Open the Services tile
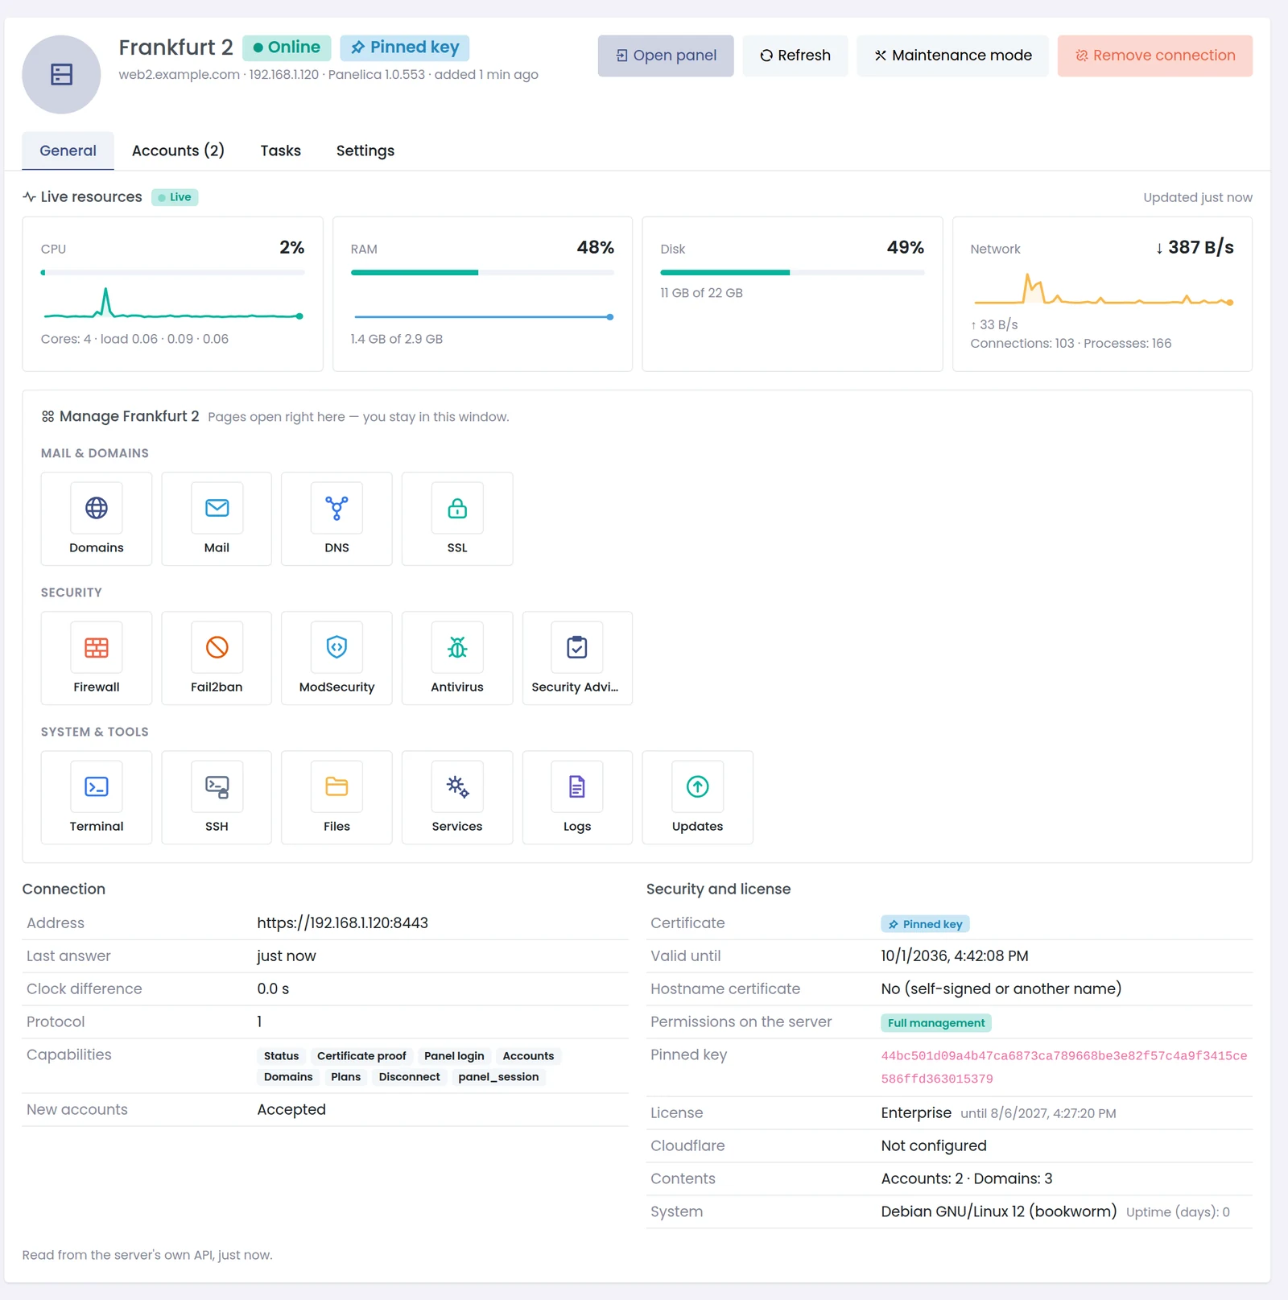 (457, 797)
